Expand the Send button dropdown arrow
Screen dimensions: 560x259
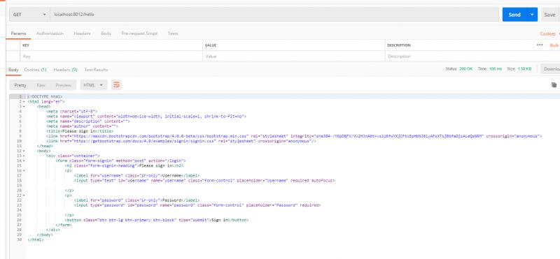click(x=532, y=15)
